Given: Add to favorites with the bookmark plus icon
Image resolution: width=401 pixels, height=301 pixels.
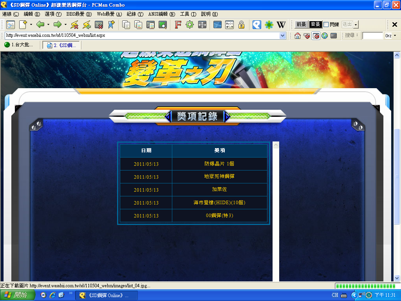Looking at the screenshot, I should [111, 25].
